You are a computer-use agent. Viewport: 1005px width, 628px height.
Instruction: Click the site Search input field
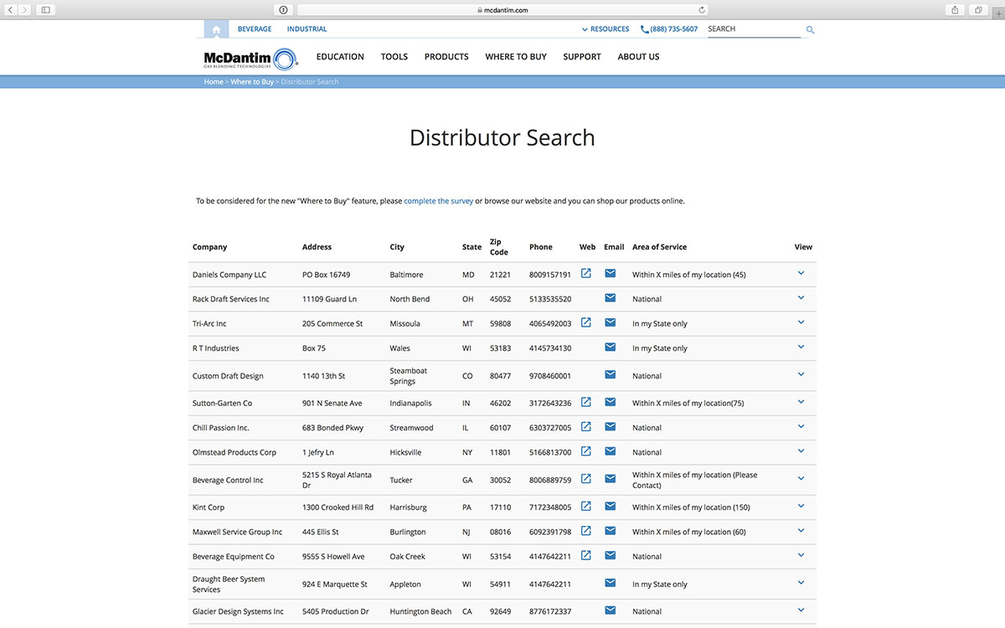(754, 29)
